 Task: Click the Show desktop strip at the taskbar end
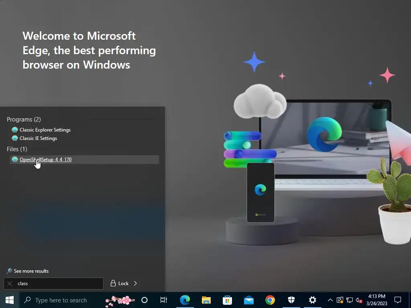410,300
